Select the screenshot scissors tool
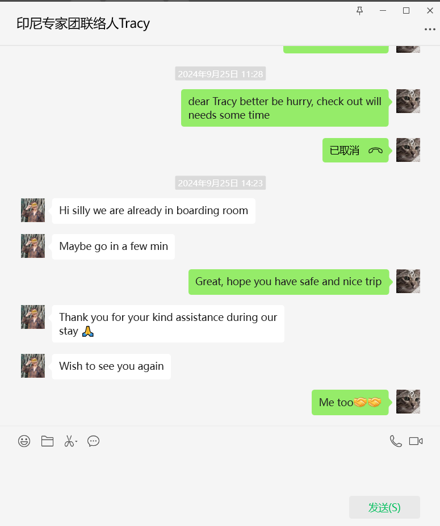Image resolution: width=440 pixels, height=526 pixels. [x=69, y=441]
